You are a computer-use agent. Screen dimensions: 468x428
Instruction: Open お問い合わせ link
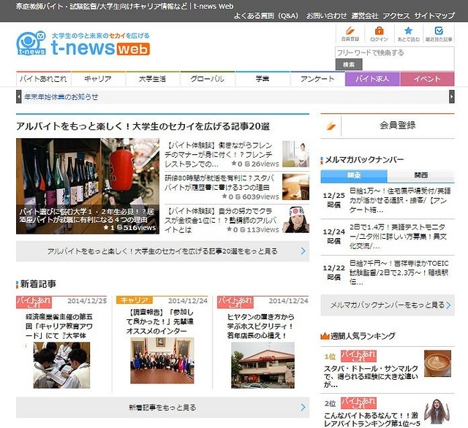pyautogui.click(x=327, y=15)
